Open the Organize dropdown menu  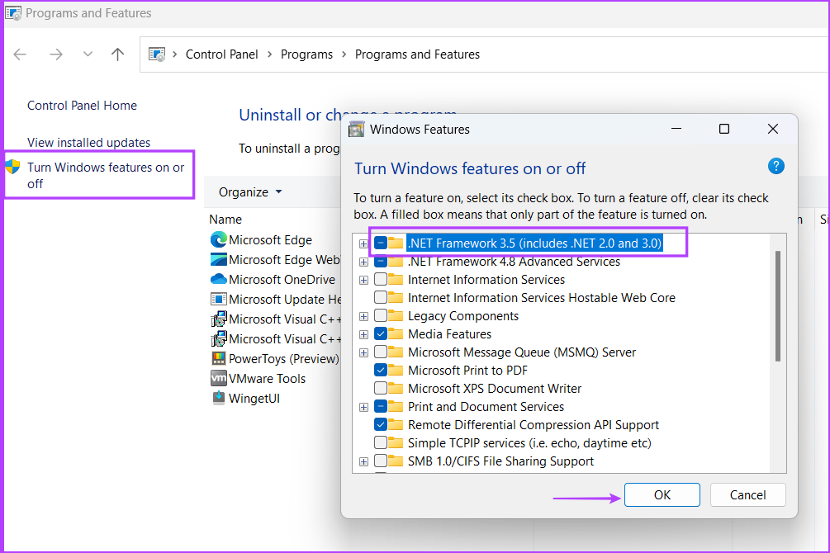coord(250,191)
